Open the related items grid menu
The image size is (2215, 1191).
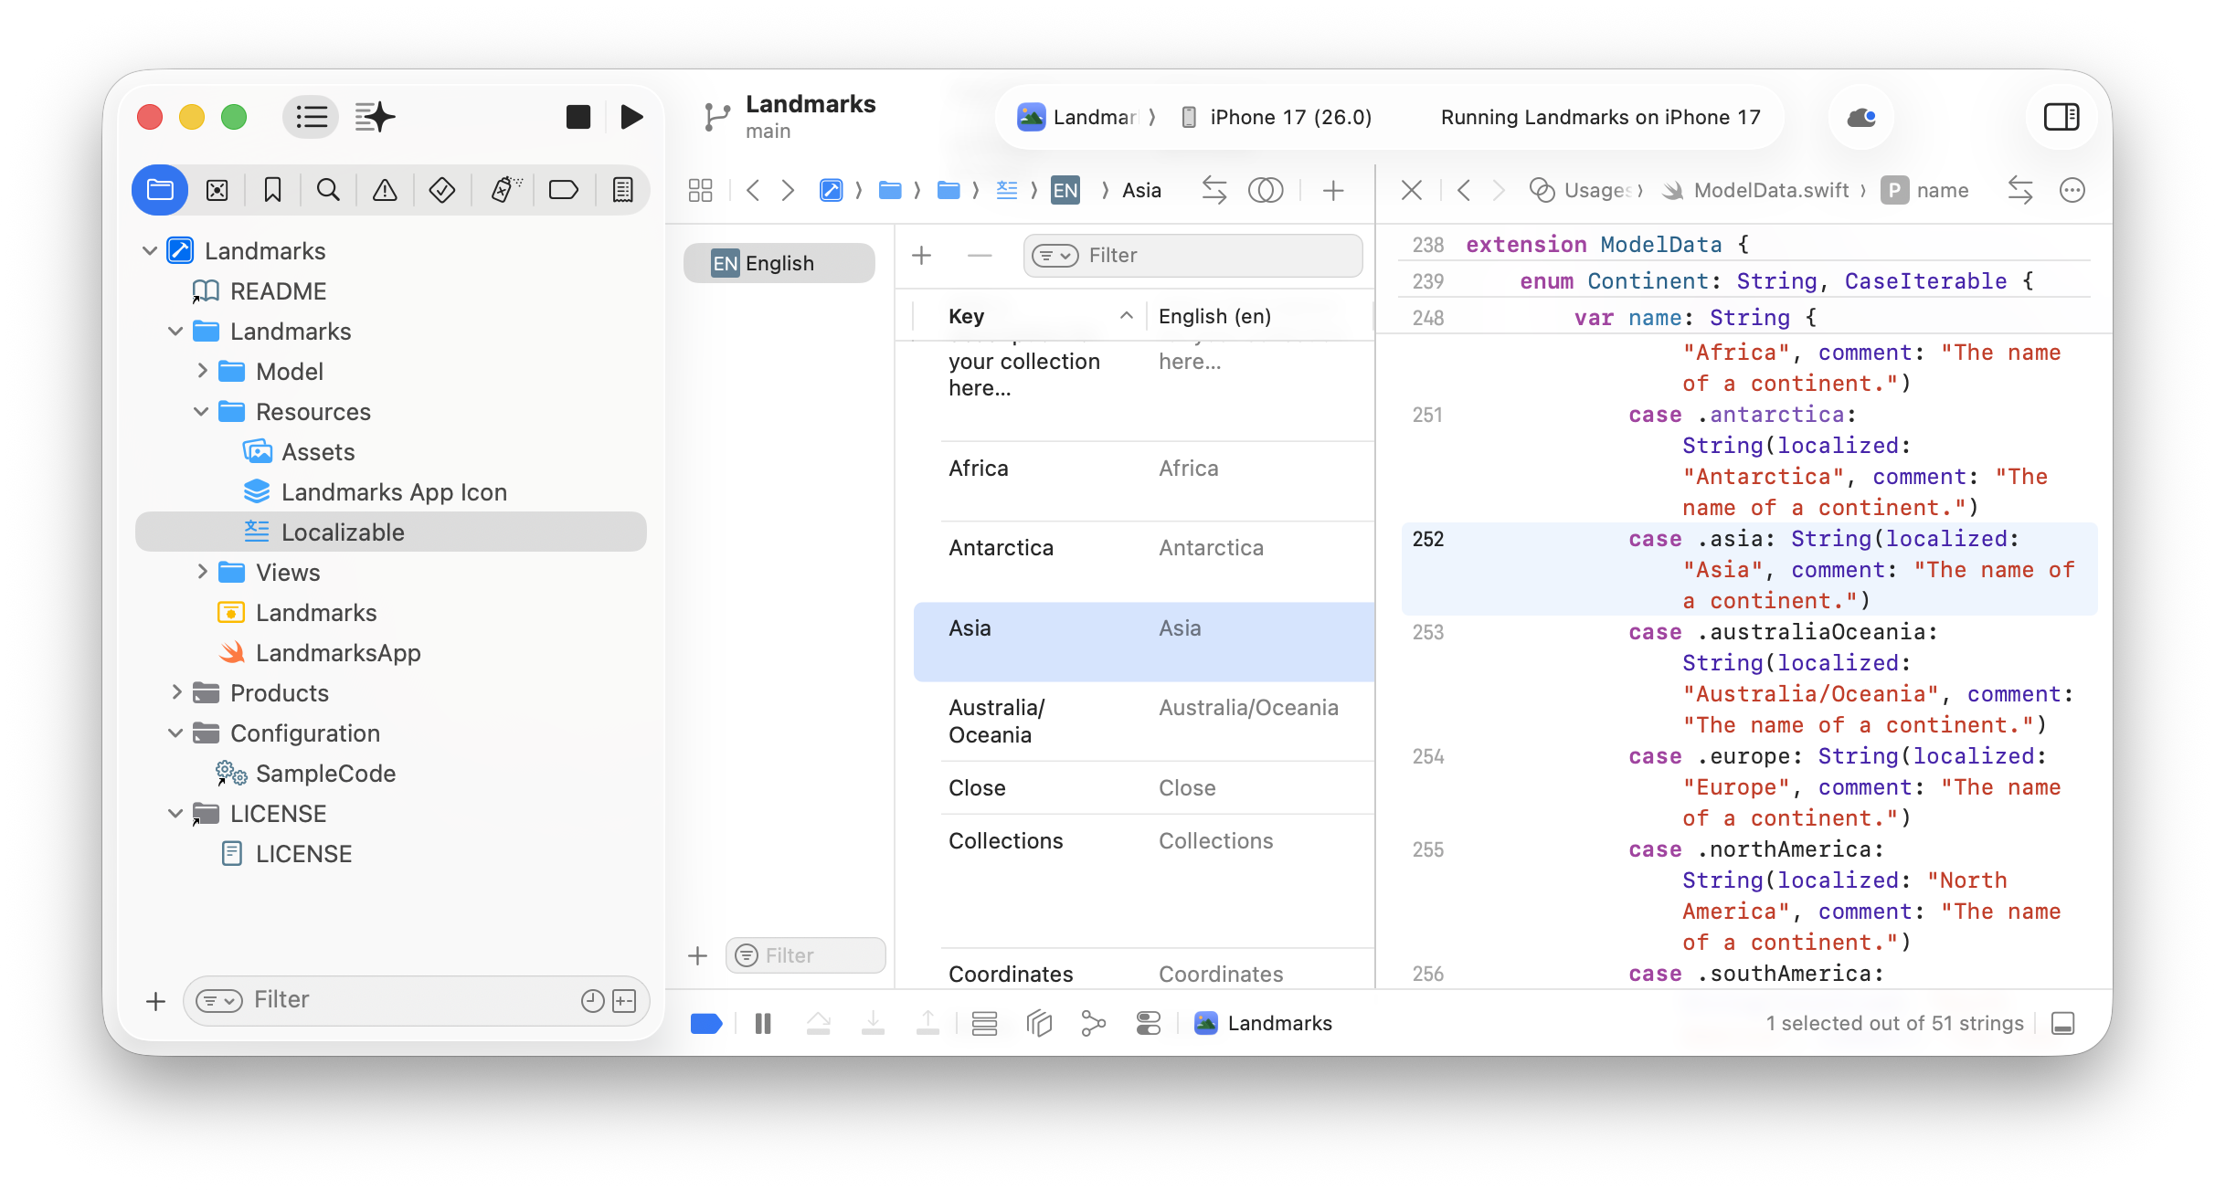[x=700, y=190]
